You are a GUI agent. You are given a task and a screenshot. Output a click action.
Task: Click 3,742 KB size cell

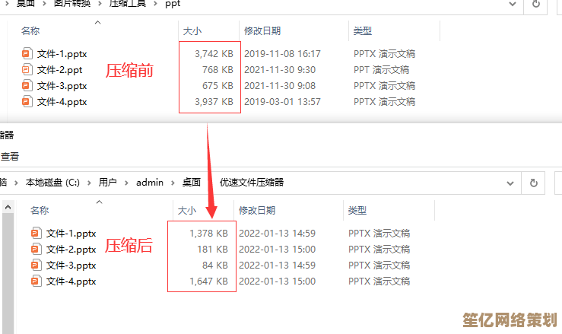[x=214, y=54]
